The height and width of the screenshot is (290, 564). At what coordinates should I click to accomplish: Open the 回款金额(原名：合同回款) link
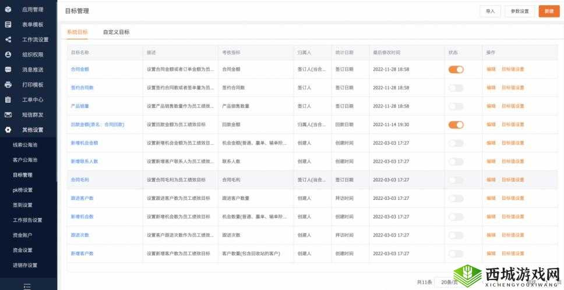[97, 124]
